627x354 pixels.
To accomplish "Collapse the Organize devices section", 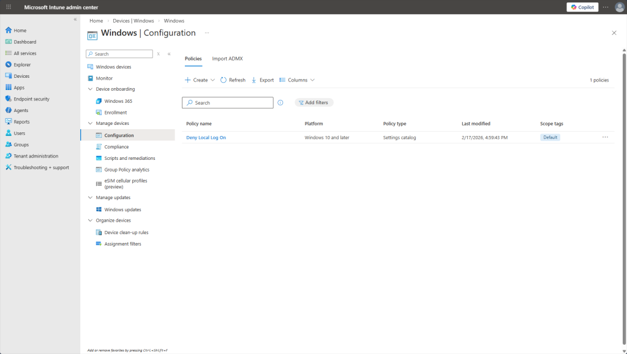I will click(x=90, y=220).
